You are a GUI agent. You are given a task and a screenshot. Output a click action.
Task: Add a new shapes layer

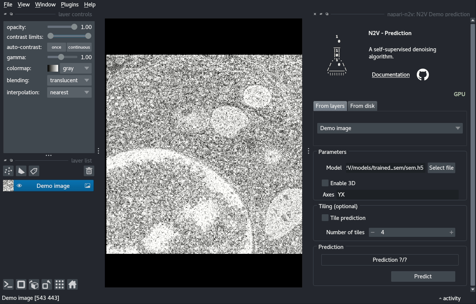coord(21,171)
